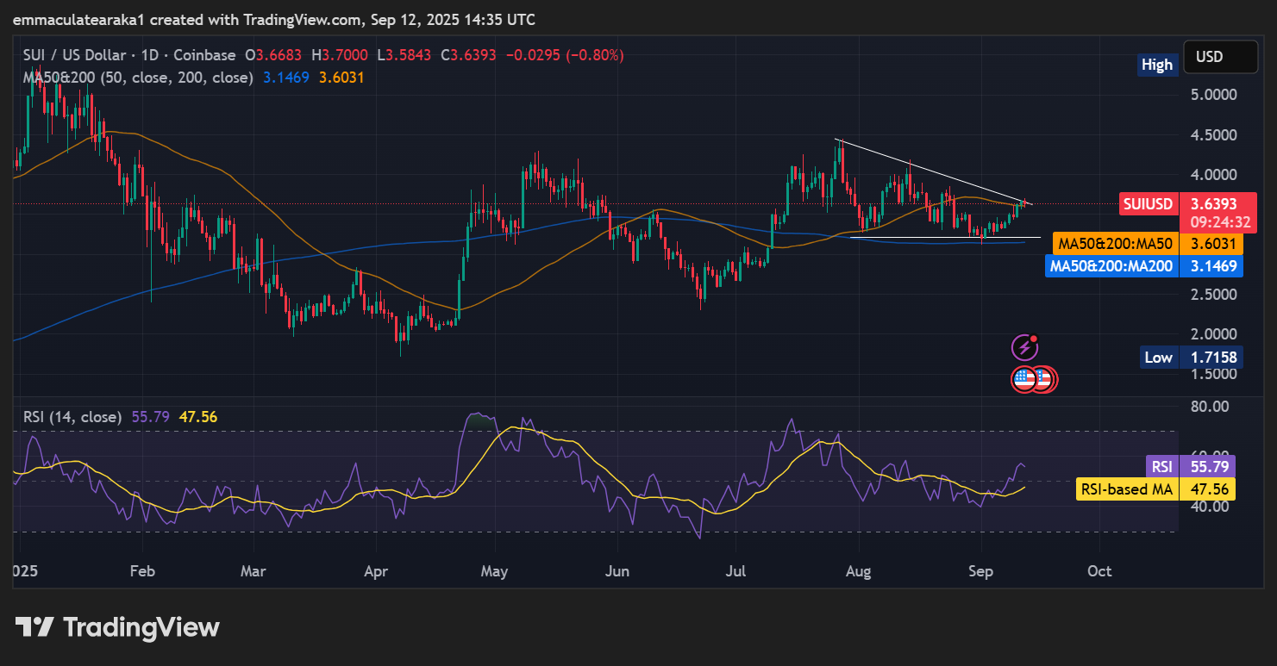Click the 4.0000 price axis level
1277x666 pixels.
[x=1213, y=174]
